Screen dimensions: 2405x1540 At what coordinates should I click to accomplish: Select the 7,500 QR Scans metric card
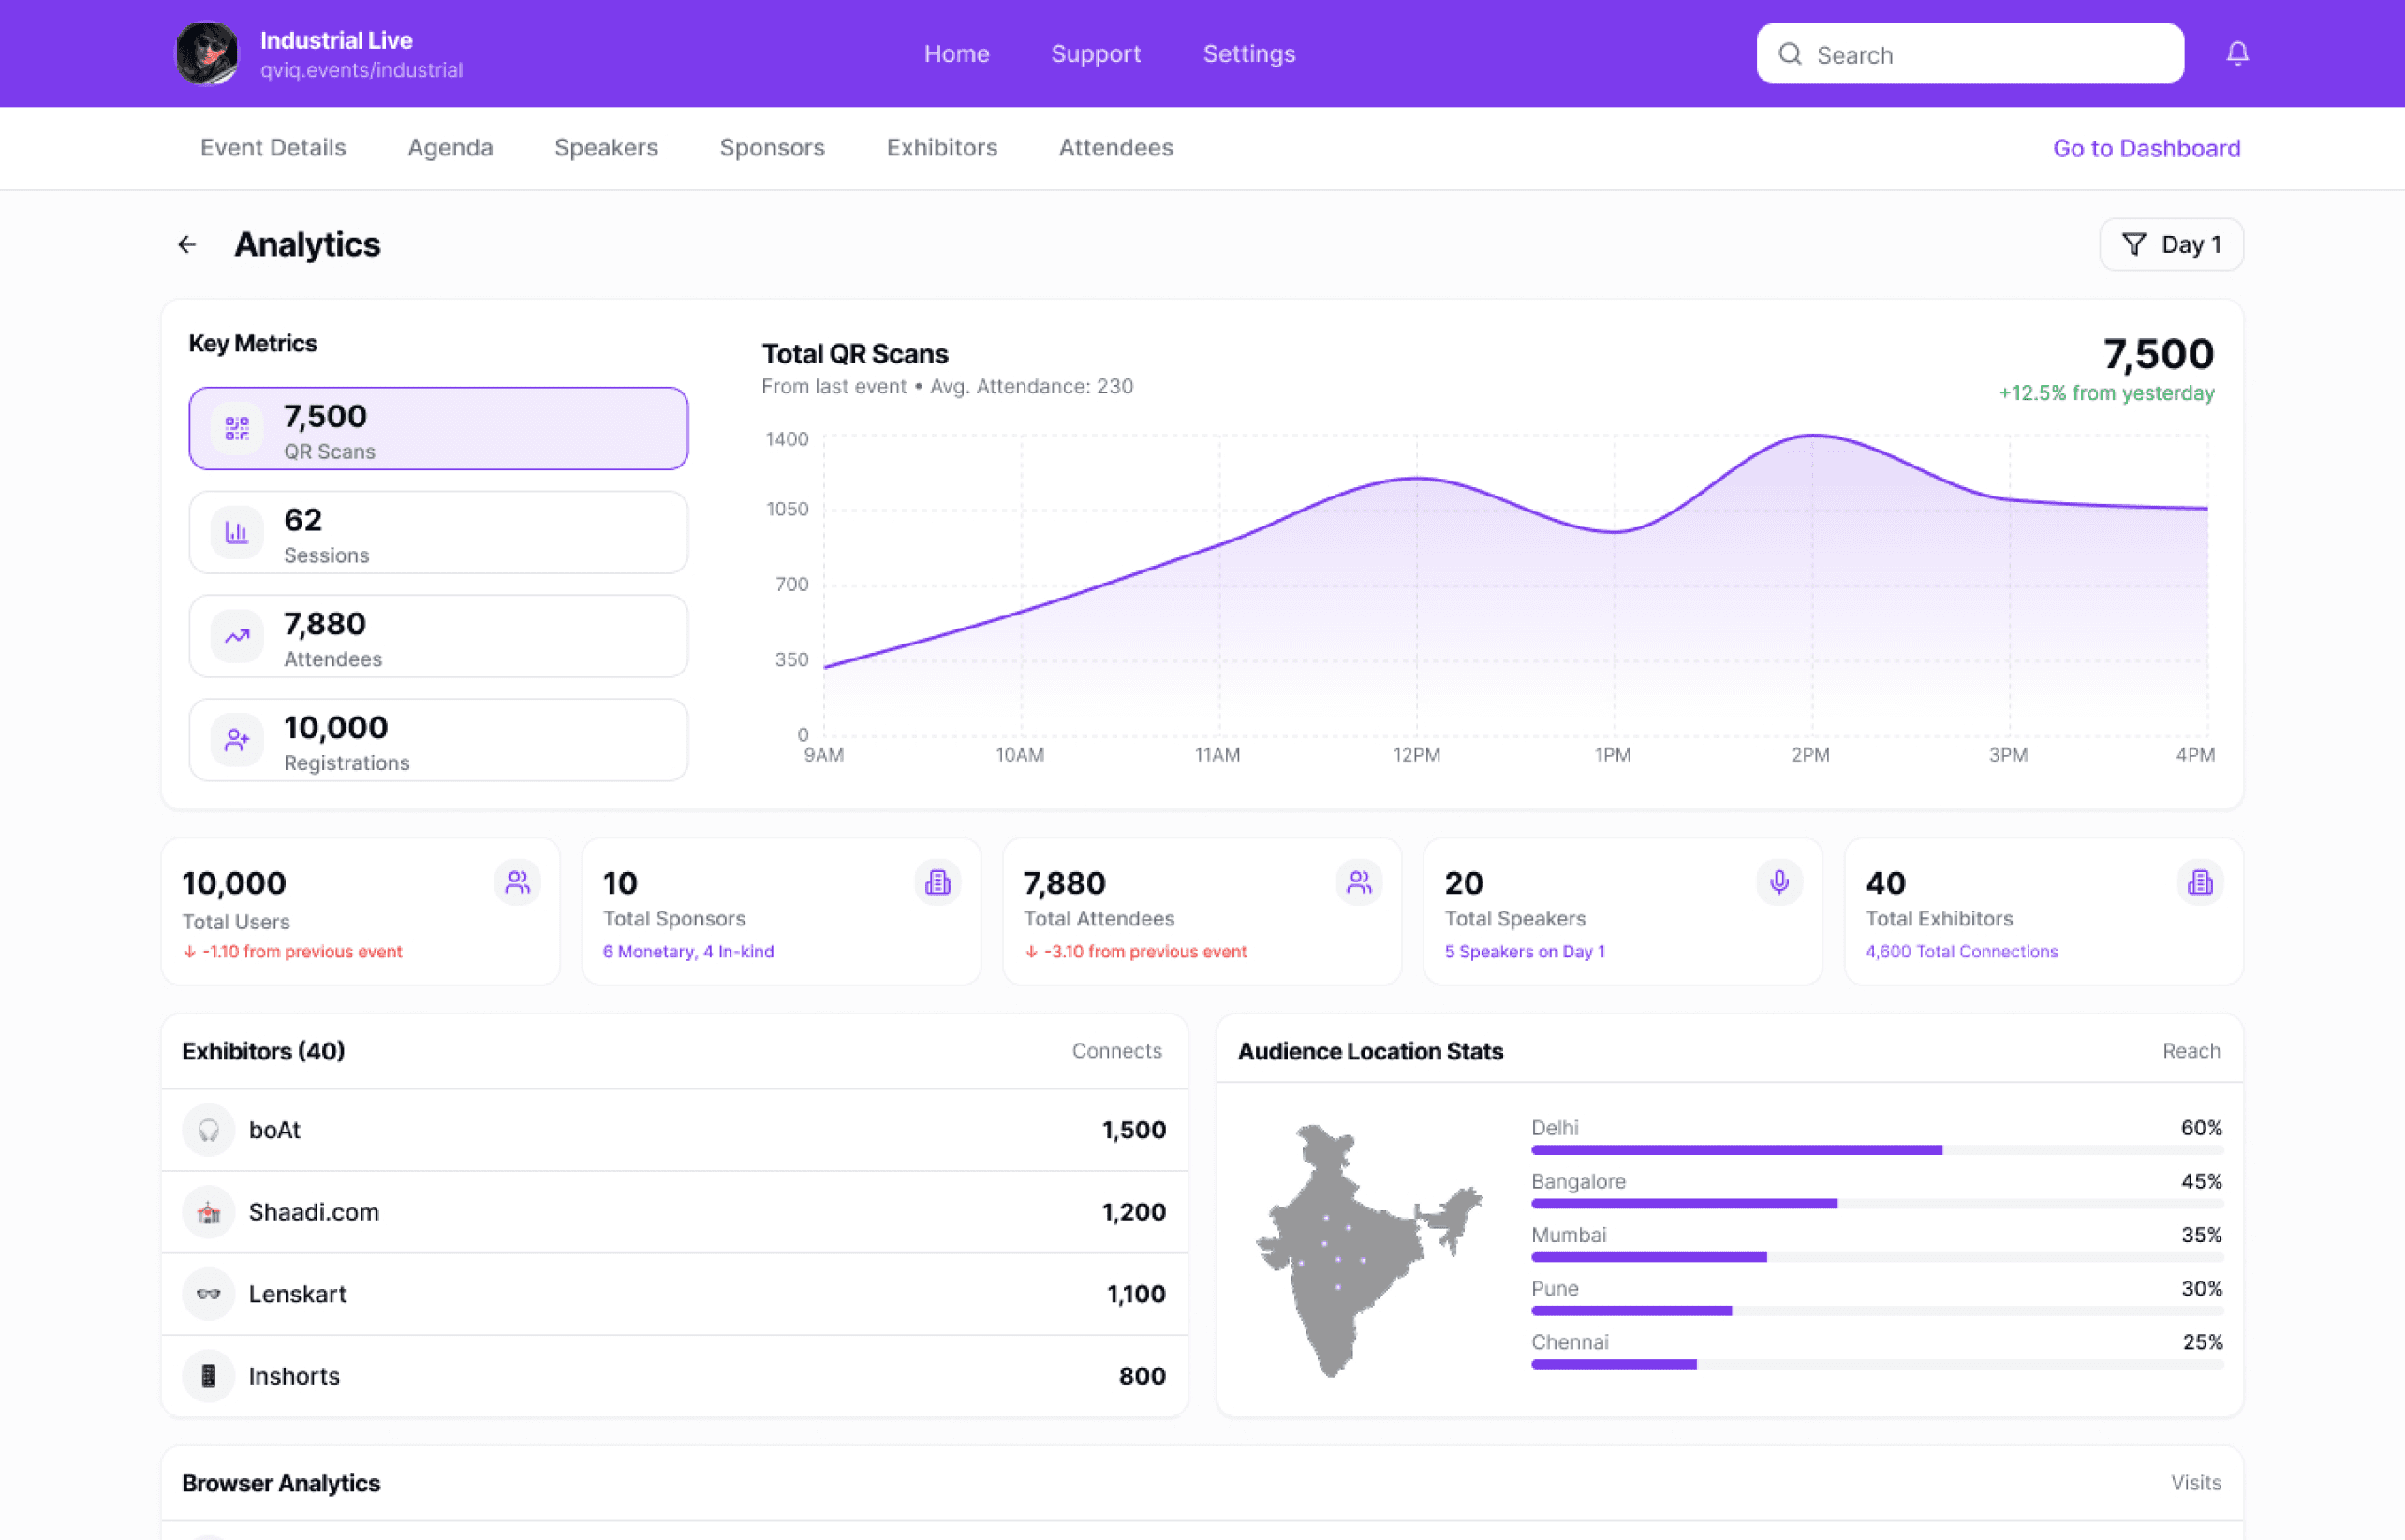pyautogui.click(x=437, y=429)
